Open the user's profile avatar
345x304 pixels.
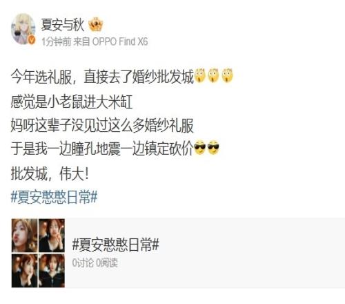click(x=23, y=29)
